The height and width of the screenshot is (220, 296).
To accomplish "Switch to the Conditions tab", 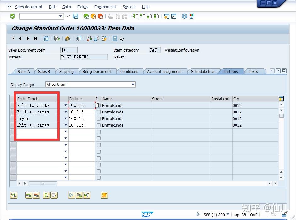I will 129,72.
